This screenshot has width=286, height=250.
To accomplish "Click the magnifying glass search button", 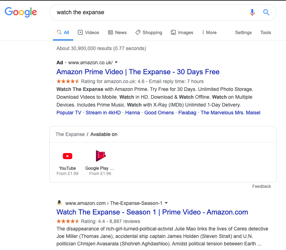I will tap(266, 12).
